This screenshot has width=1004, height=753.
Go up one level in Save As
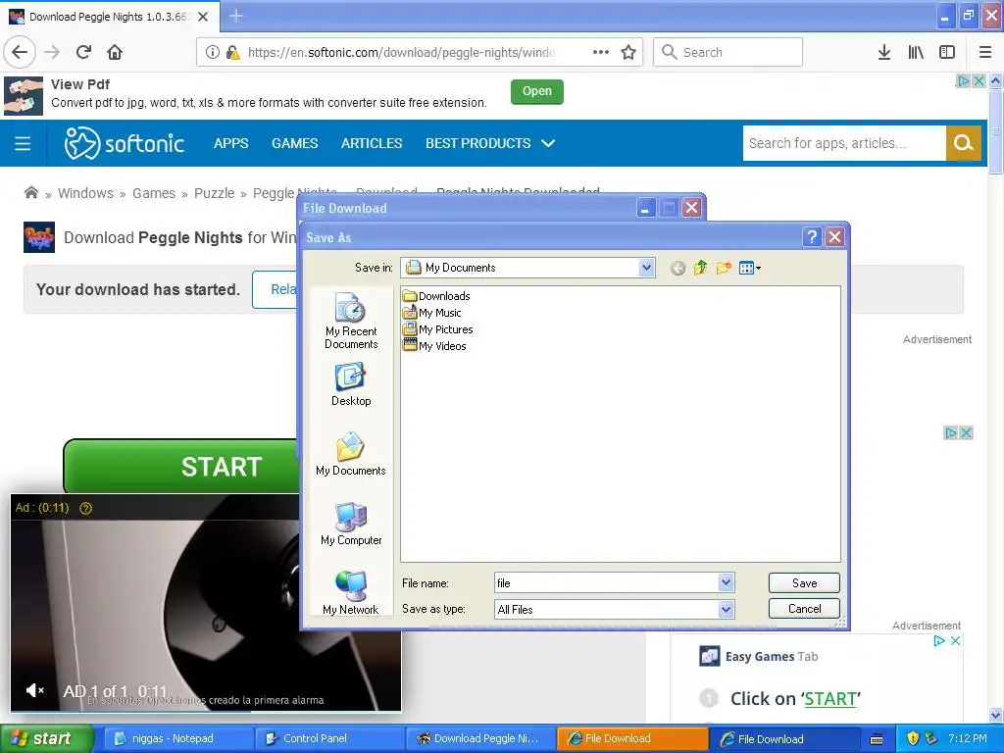[x=700, y=268]
